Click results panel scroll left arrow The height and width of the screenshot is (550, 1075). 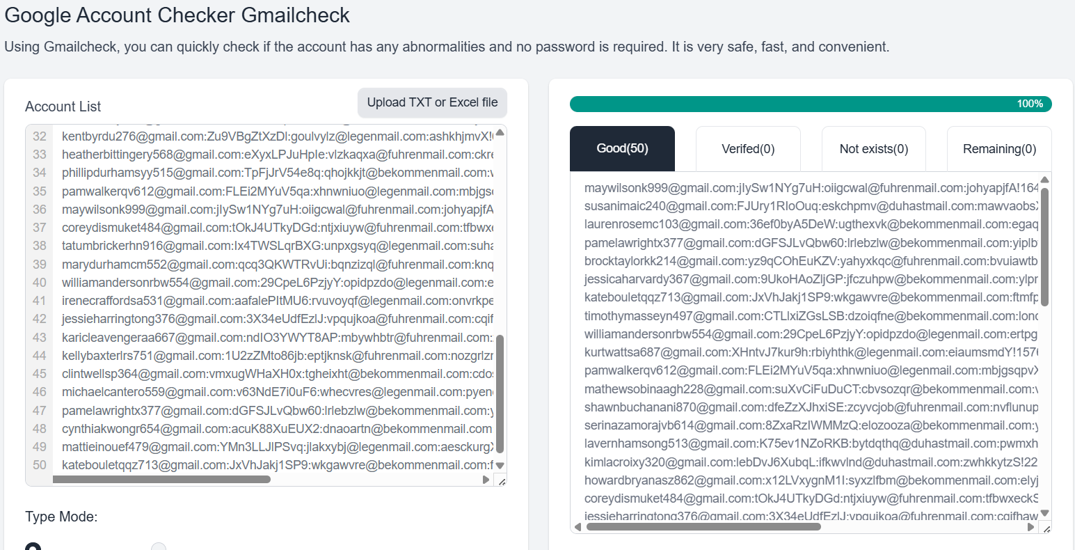click(576, 527)
